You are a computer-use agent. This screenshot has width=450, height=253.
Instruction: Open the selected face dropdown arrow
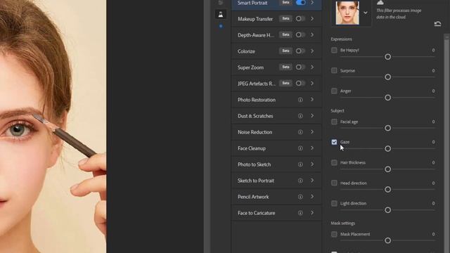(x=366, y=13)
